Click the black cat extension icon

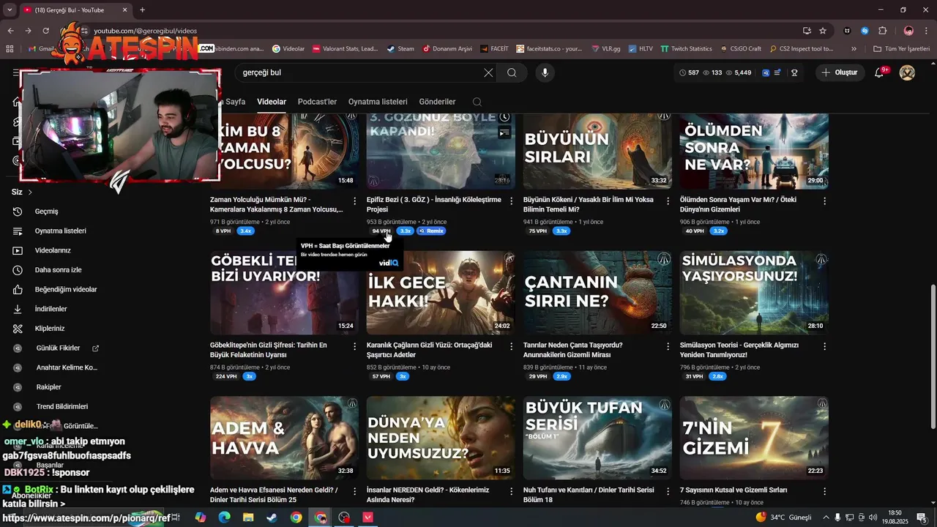click(x=847, y=31)
